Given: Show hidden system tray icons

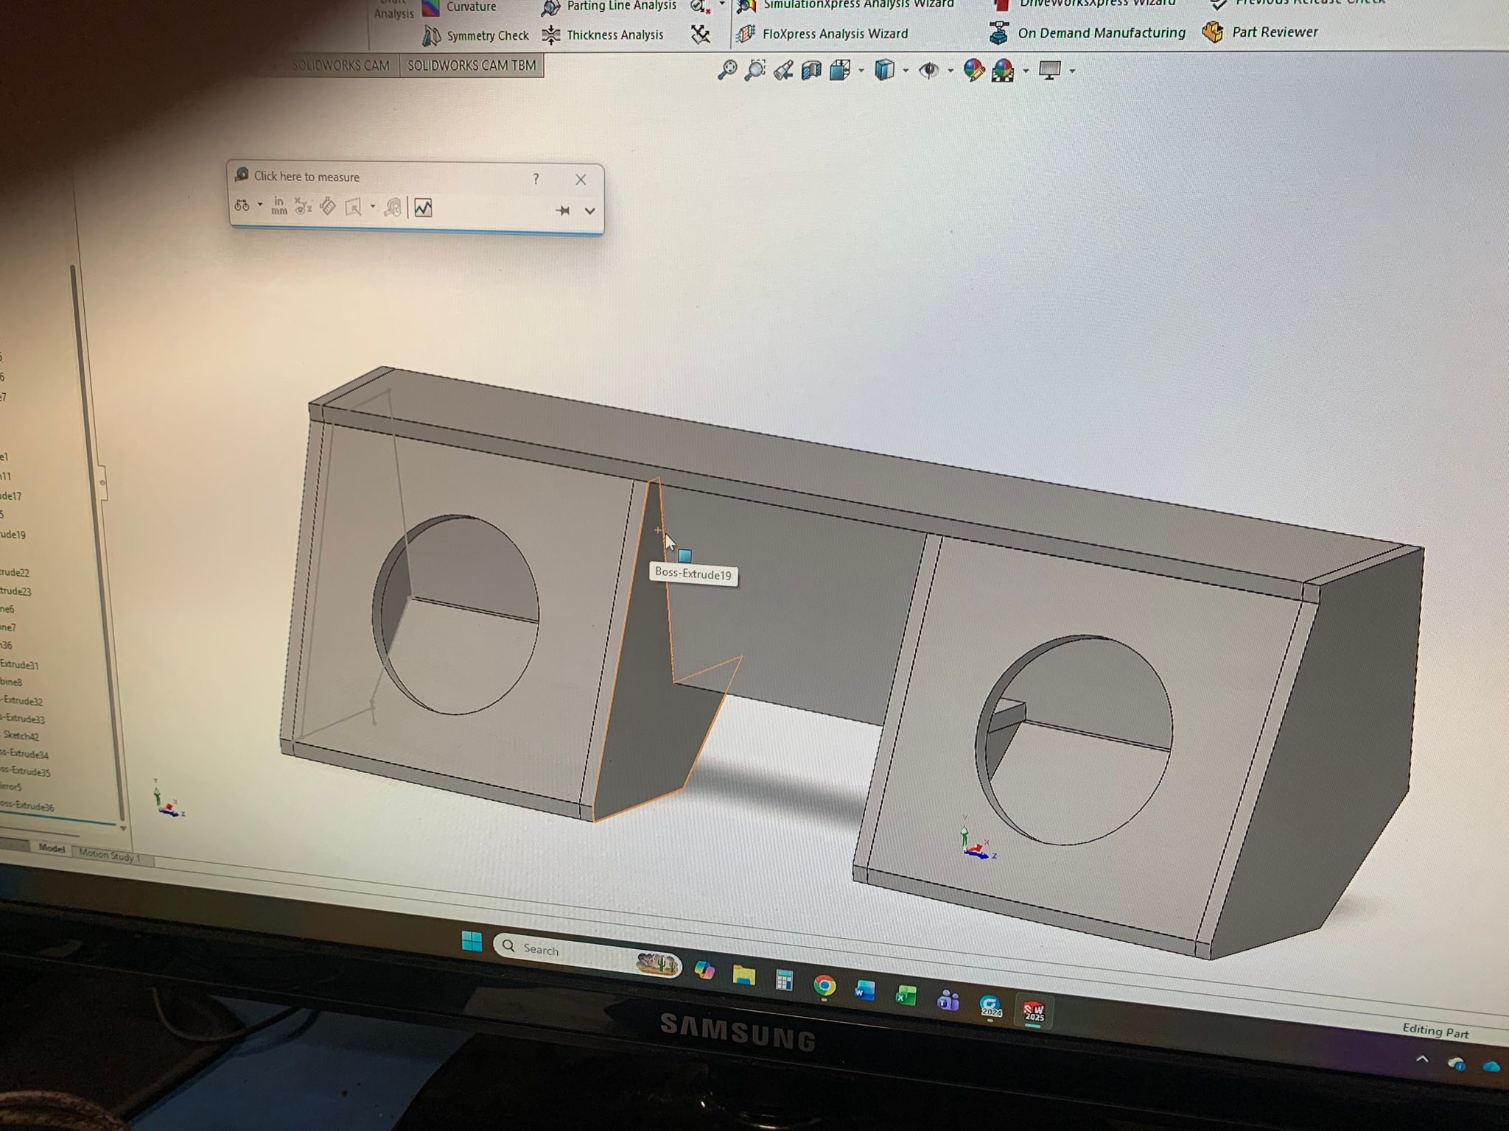Looking at the screenshot, I should click(1422, 1060).
